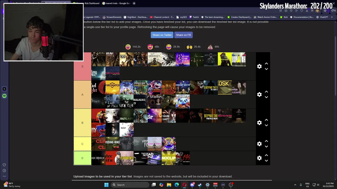Viewport: 337px width, 189px height.
Task: Click the poop reaction with 65k
Action: tap(213, 47)
